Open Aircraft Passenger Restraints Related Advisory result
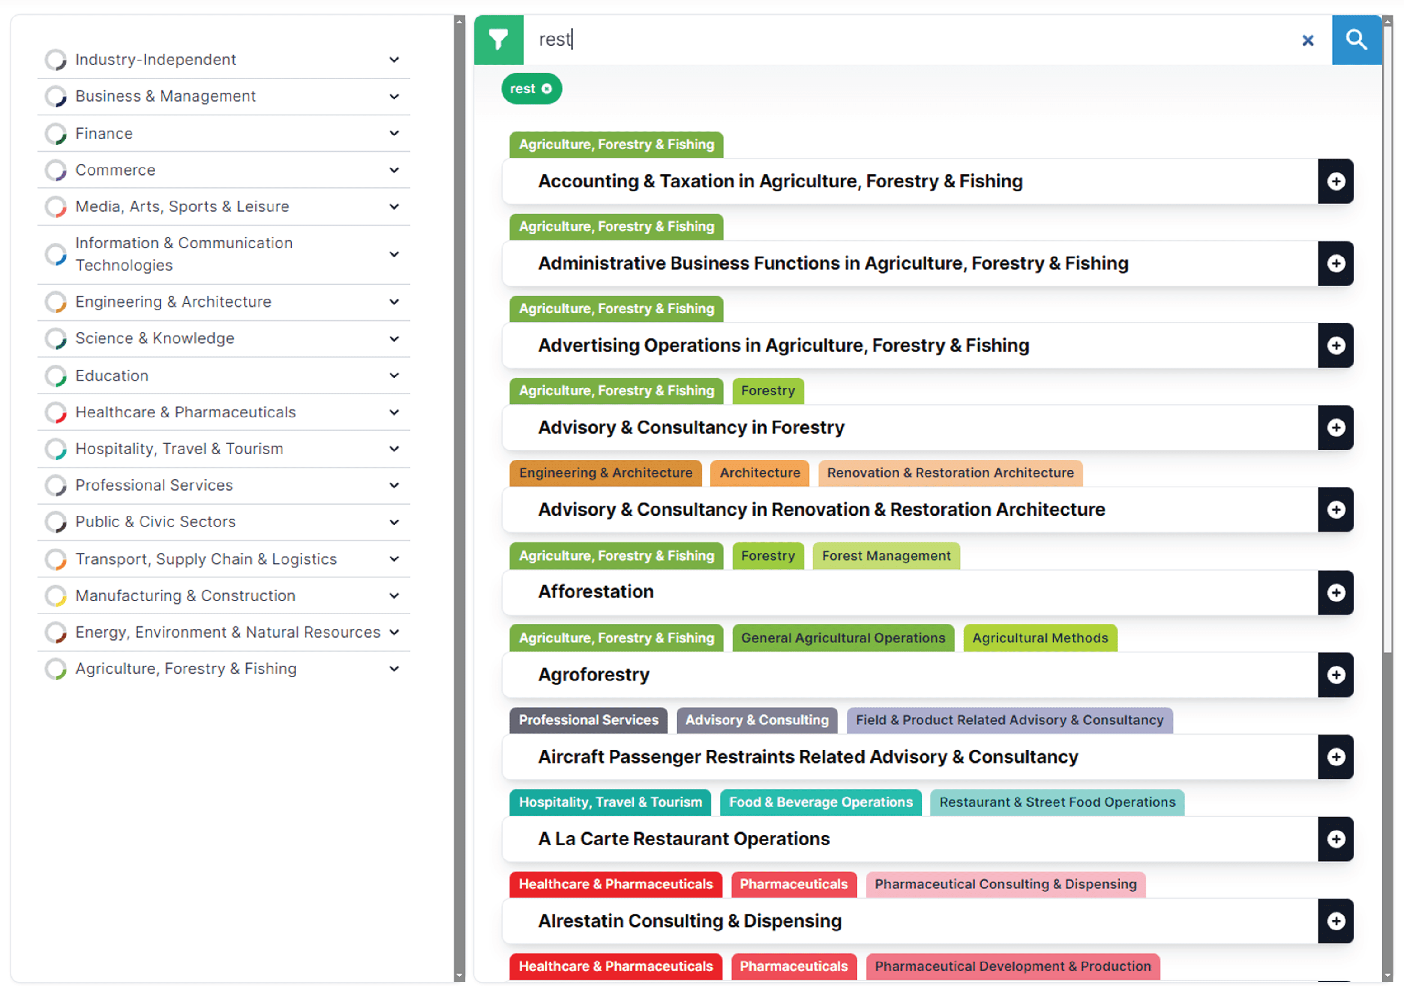 coord(808,757)
